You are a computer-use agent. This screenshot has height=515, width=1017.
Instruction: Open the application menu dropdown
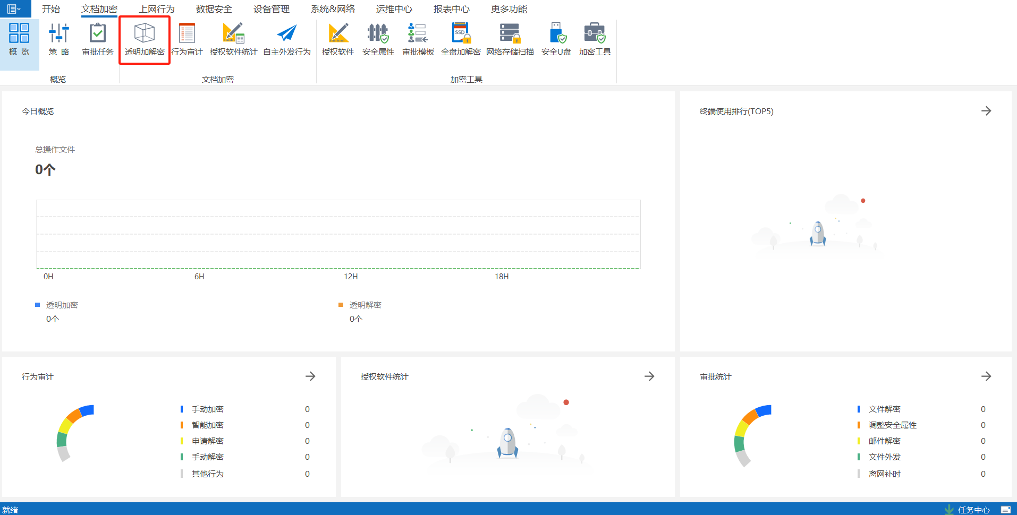point(14,8)
